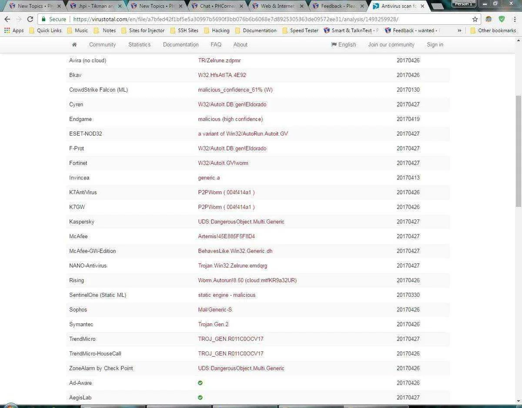
Task: Open the SSH Sites bookmark folder
Action: tap(184, 30)
